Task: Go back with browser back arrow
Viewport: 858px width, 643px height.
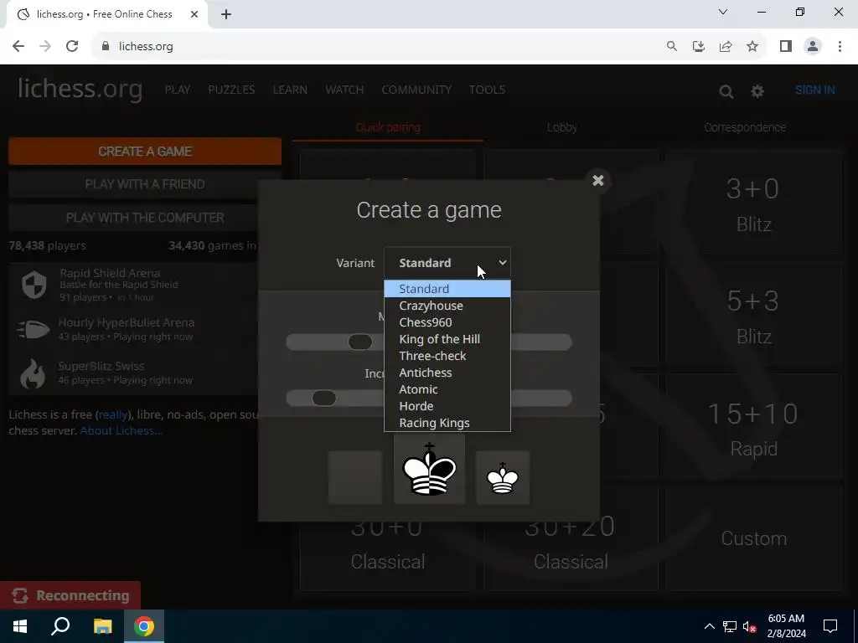Action: coord(18,47)
